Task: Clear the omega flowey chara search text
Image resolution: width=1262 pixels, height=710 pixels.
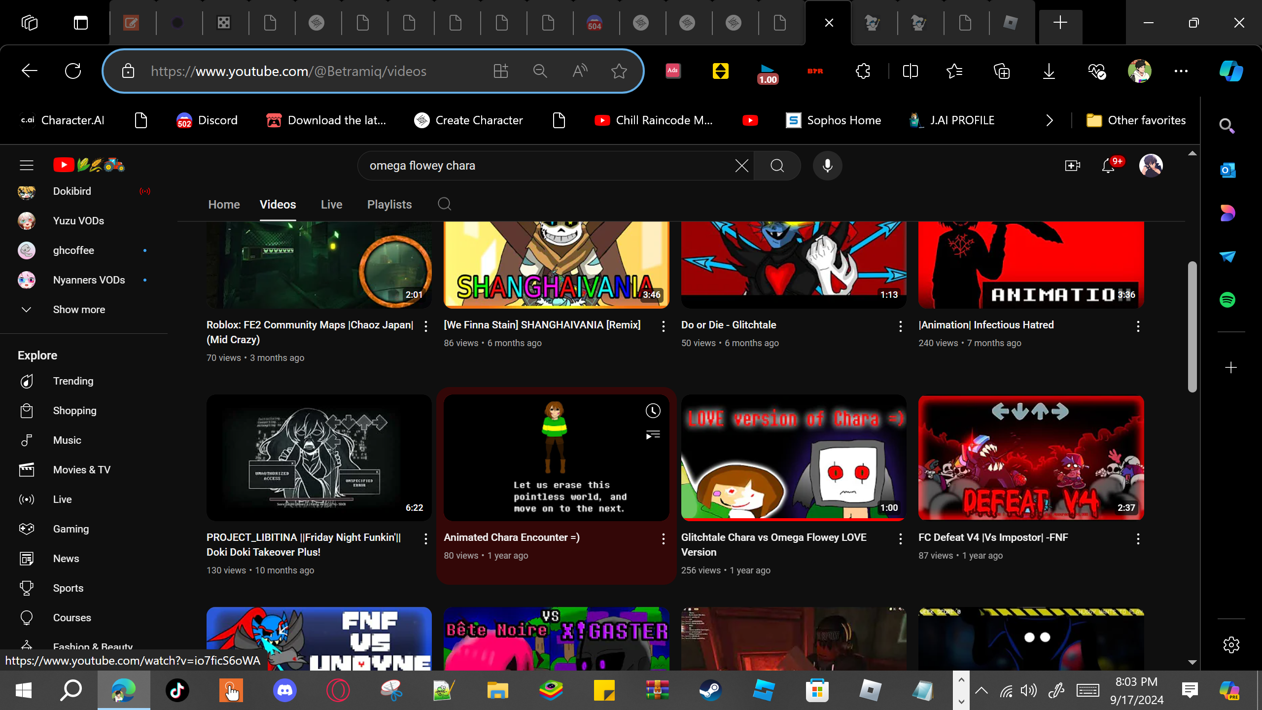Action: tap(741, 166)
